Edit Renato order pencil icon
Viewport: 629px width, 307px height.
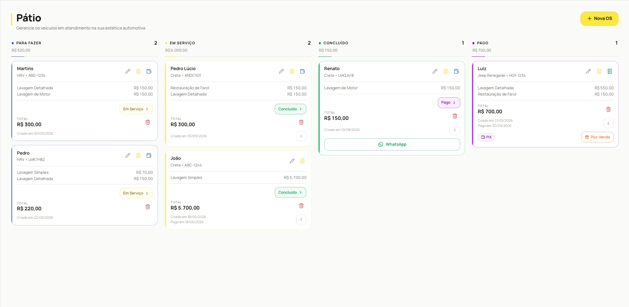(x=435, y=71)
